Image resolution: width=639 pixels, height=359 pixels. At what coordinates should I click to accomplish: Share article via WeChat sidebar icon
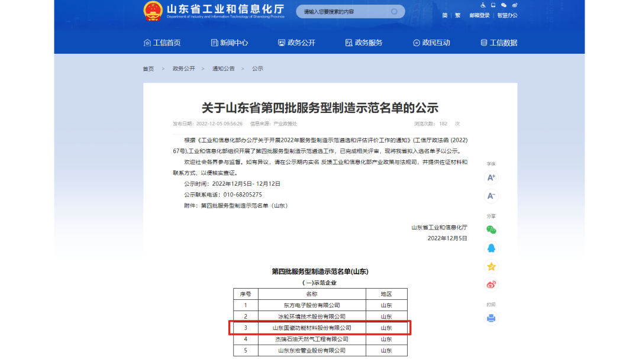491,230
